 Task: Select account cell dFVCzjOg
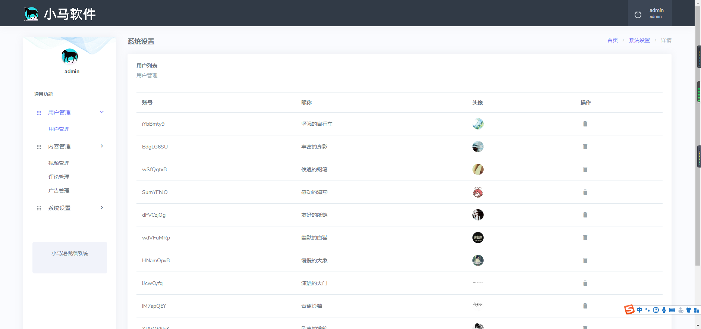154,215
